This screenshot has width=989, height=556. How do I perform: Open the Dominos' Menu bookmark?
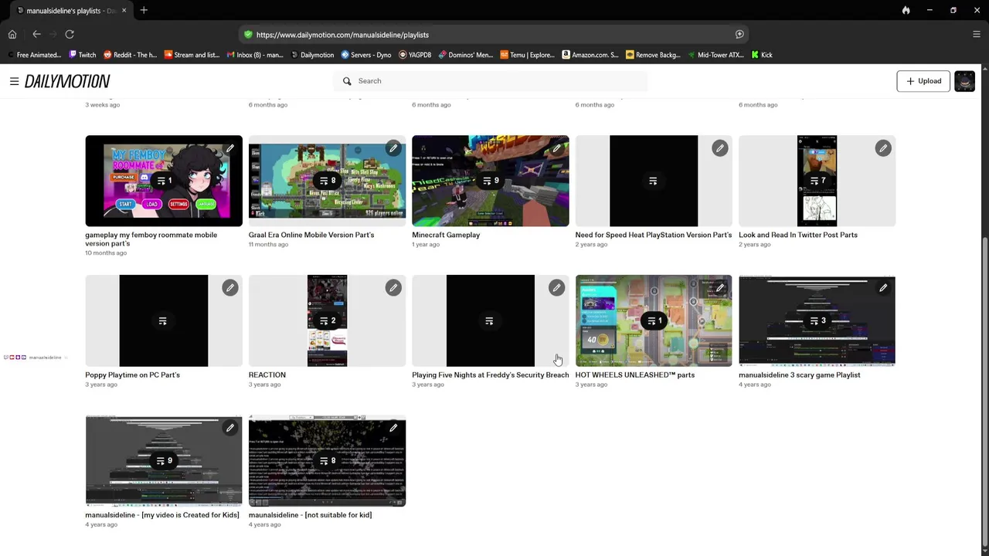pyautogui.click(x=465, y=55)
